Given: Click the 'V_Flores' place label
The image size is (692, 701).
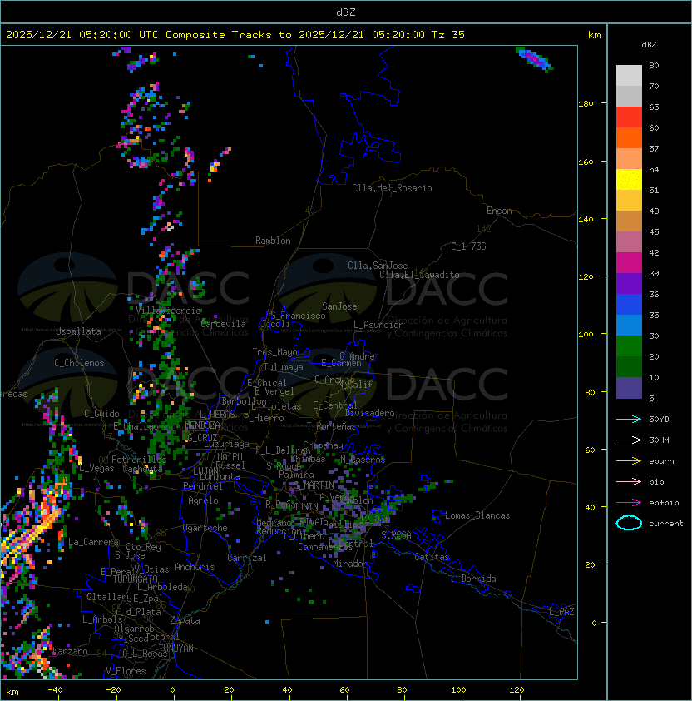Looking at the screenshot, I should (126, 671).
